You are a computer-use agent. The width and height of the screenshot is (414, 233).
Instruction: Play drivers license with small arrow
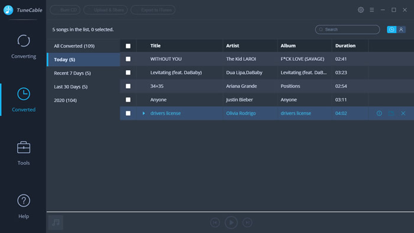[x=144, y=113]
